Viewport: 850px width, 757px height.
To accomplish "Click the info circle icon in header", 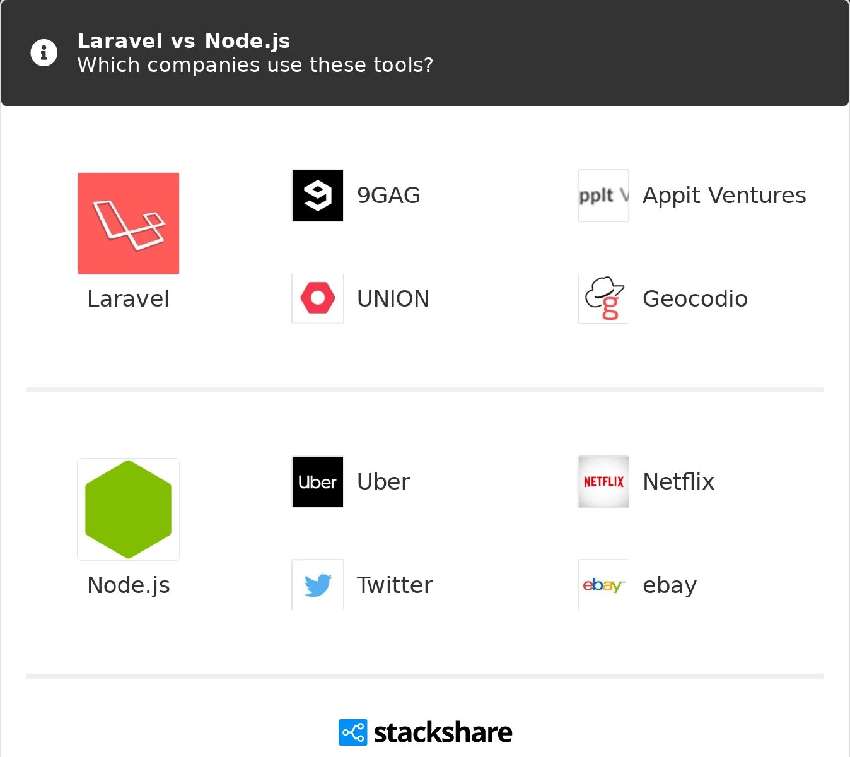I will click(44, 53).
